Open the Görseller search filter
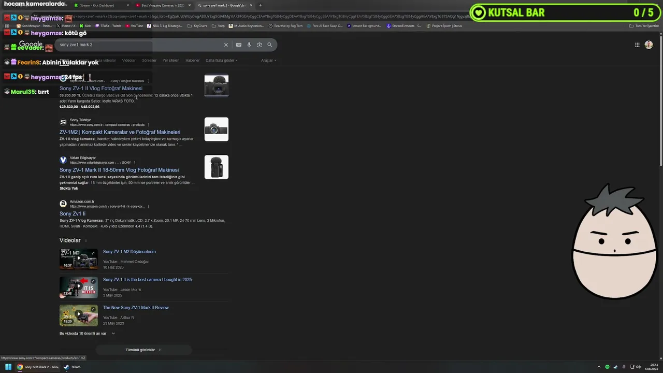The height and width of the screenshot is (373, 663). [x=149, y=60]
